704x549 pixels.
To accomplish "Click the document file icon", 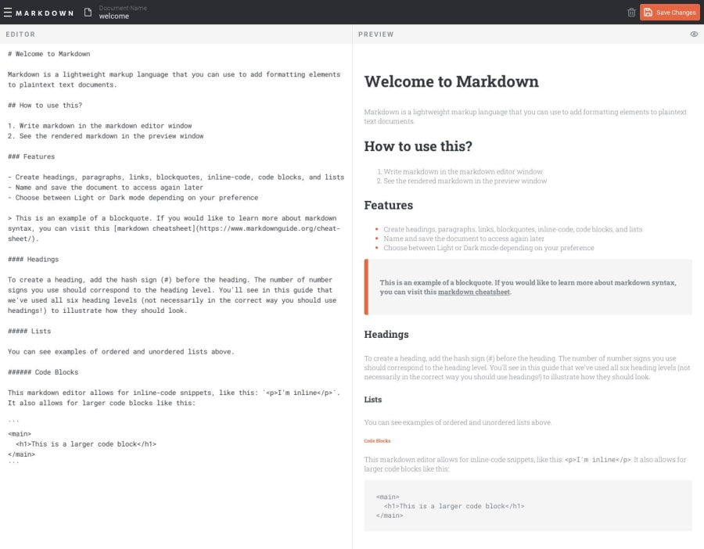I will point(88,12).
